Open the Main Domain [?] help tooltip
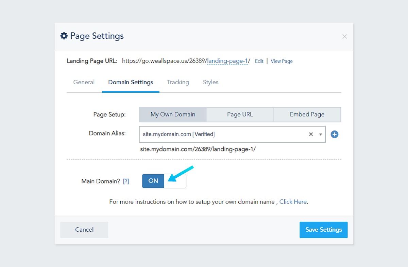408x267 pixels. (126, 181)
